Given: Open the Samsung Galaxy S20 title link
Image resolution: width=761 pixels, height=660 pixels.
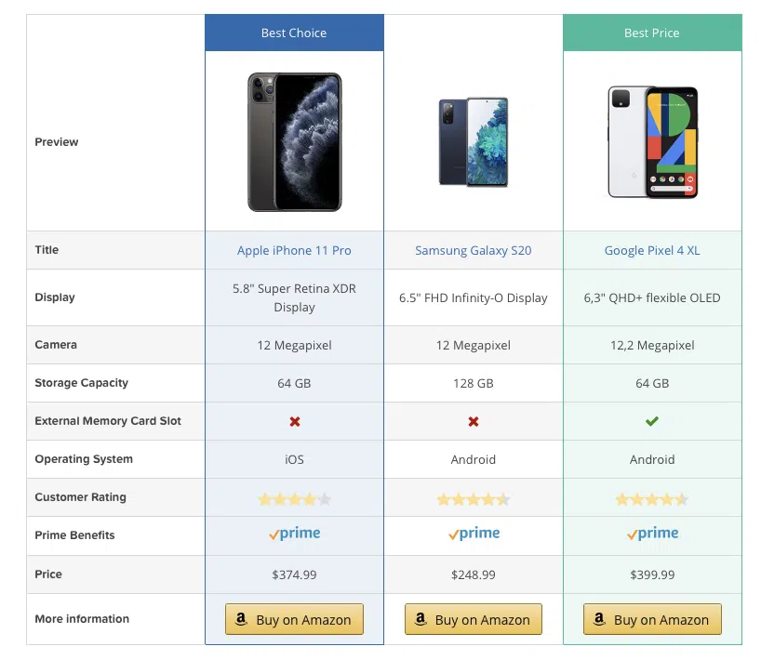Looking at the screenshot, I should click(x=474, y=250).
